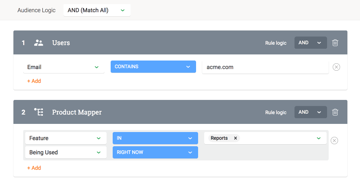Expand the Reports feature values list

[319, 138]
